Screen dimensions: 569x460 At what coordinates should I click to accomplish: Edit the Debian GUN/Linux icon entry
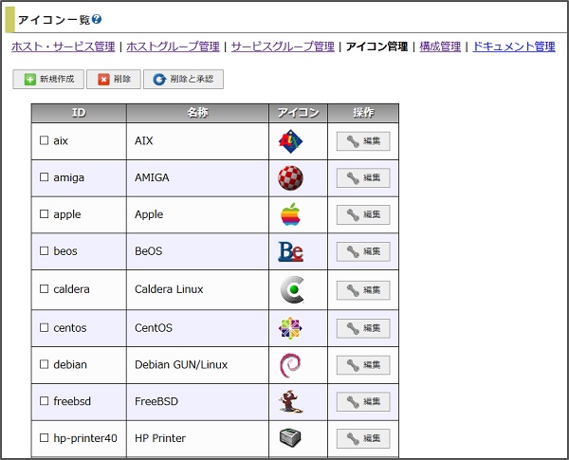click(363, 365)
